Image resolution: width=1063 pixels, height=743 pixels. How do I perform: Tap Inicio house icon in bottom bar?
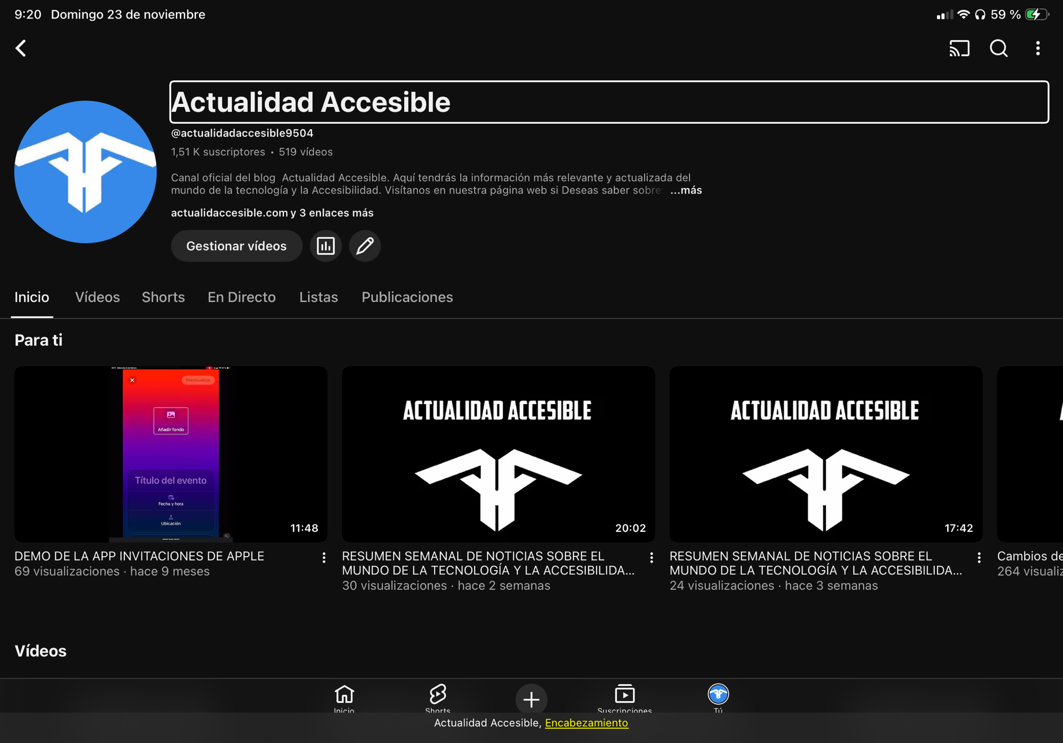(x=344, y=698)
